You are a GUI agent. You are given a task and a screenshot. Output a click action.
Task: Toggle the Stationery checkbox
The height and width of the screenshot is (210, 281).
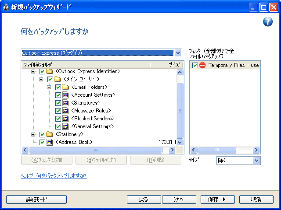(42, 134)
